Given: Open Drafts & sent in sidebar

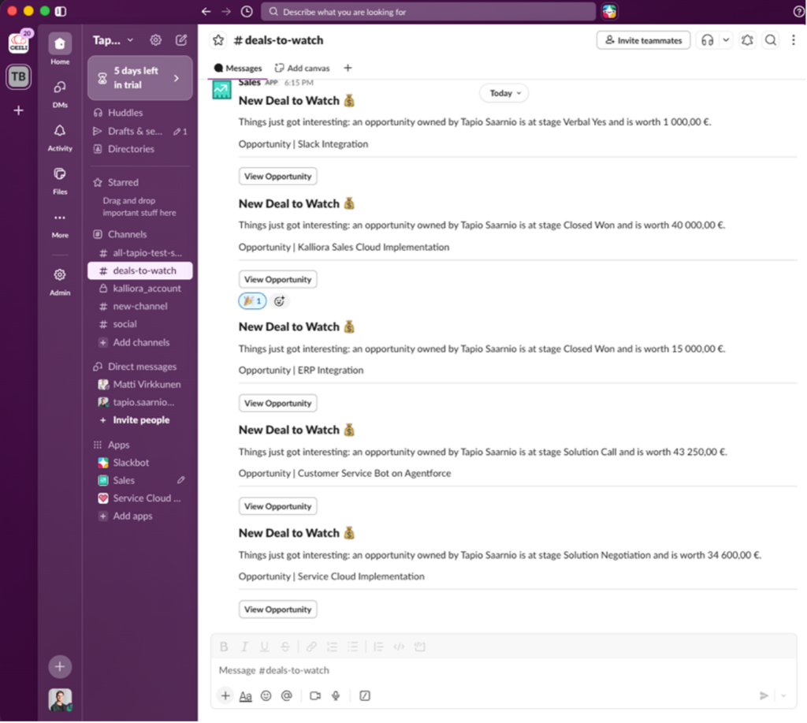Looking at the screenshot, I should click(x=140, y=132).
